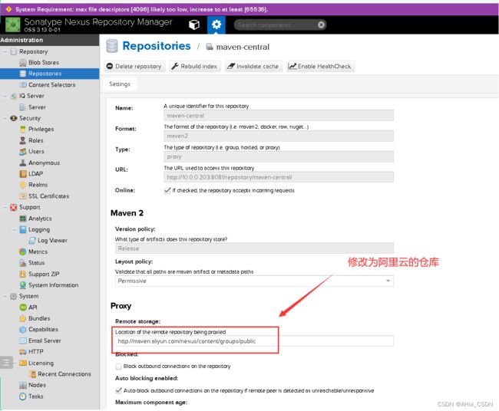Toggle Auto-block outbound connections checkbox
The height and width of the screenshot is (411, 499).
click(119, 390)
